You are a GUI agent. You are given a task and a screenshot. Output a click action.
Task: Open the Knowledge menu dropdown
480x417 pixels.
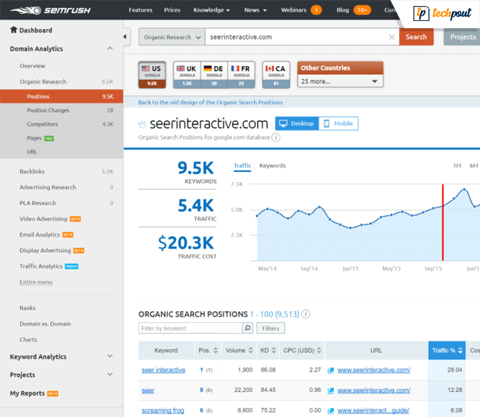(x=212, y=10)
